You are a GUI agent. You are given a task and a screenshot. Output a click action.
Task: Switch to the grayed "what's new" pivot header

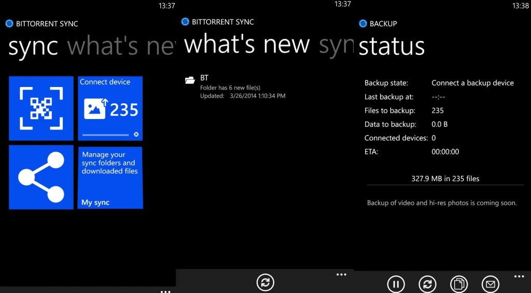tap(121, 47)
